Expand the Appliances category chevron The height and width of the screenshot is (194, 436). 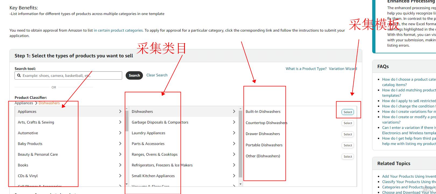point(120,111)
